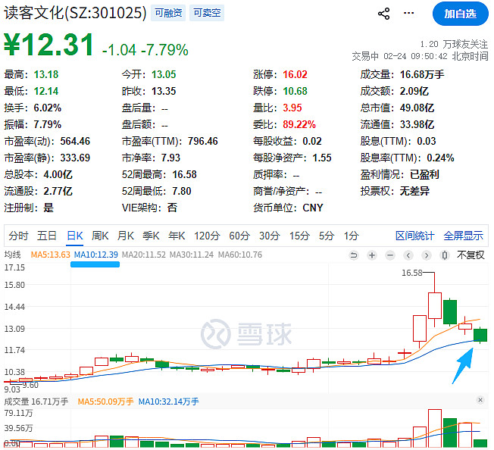Click the 1.20 万球友关注 follower count

[454, 44]
